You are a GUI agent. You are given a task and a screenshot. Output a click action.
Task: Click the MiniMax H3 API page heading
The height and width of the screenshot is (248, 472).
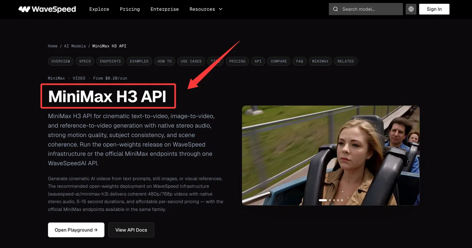(107, 97)
